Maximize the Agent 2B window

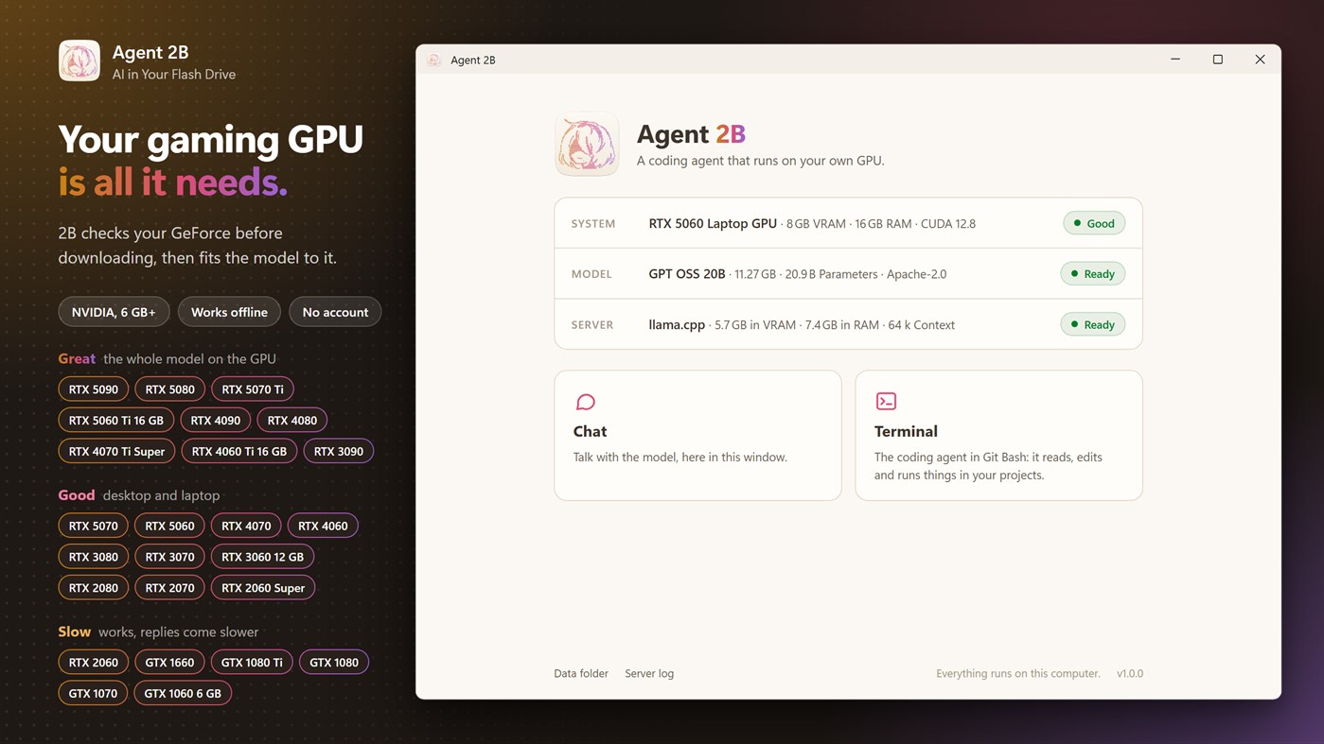pyautogui.click(x=1218, y=60)
